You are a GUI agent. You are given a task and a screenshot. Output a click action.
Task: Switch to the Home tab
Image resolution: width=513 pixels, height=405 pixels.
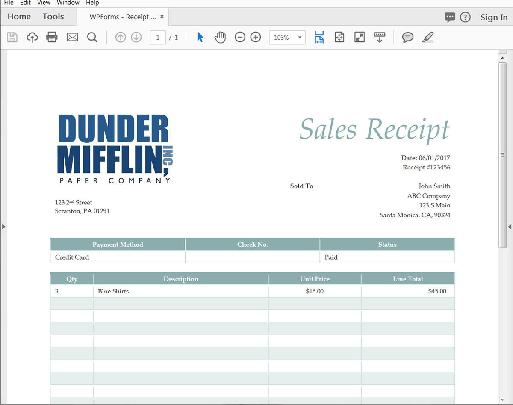19,17
